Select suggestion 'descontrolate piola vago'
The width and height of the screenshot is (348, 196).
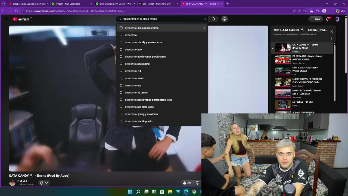pos(162,107)
